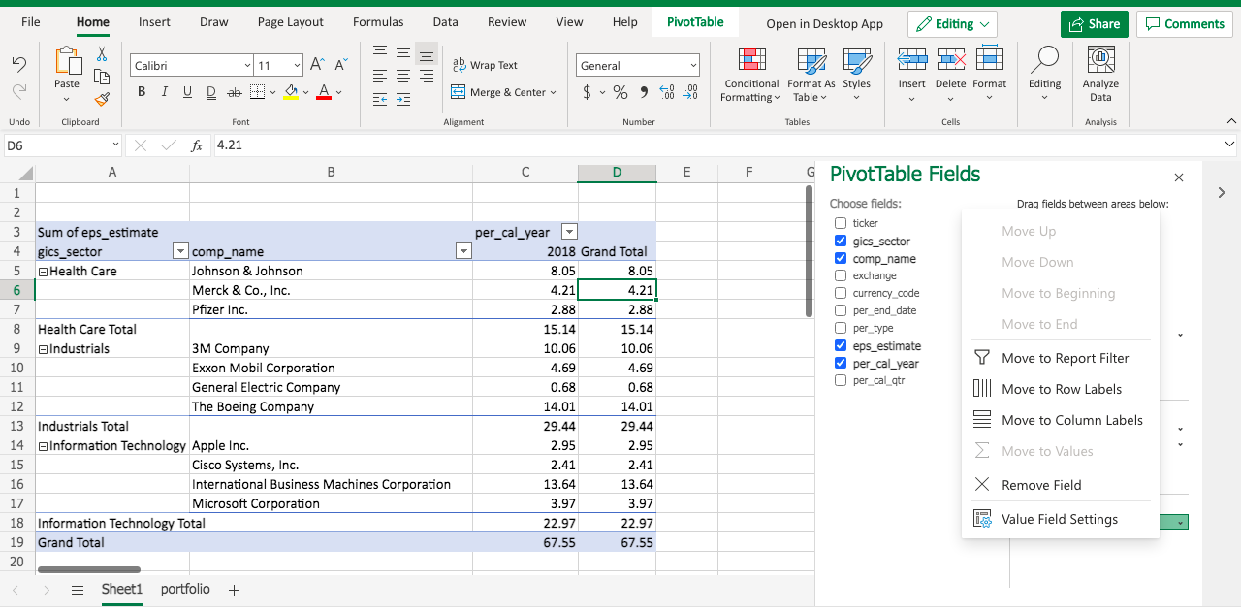Image resolution: width=1241 pixels, height=612 pixels.
Task: Check the ticker field checkbox
Action: point(841,223)
